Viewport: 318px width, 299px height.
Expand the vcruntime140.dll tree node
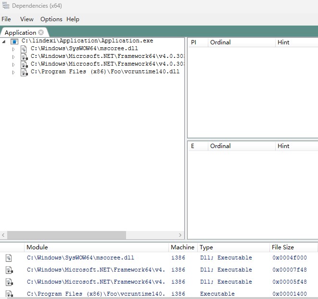(x=13, y=72)
